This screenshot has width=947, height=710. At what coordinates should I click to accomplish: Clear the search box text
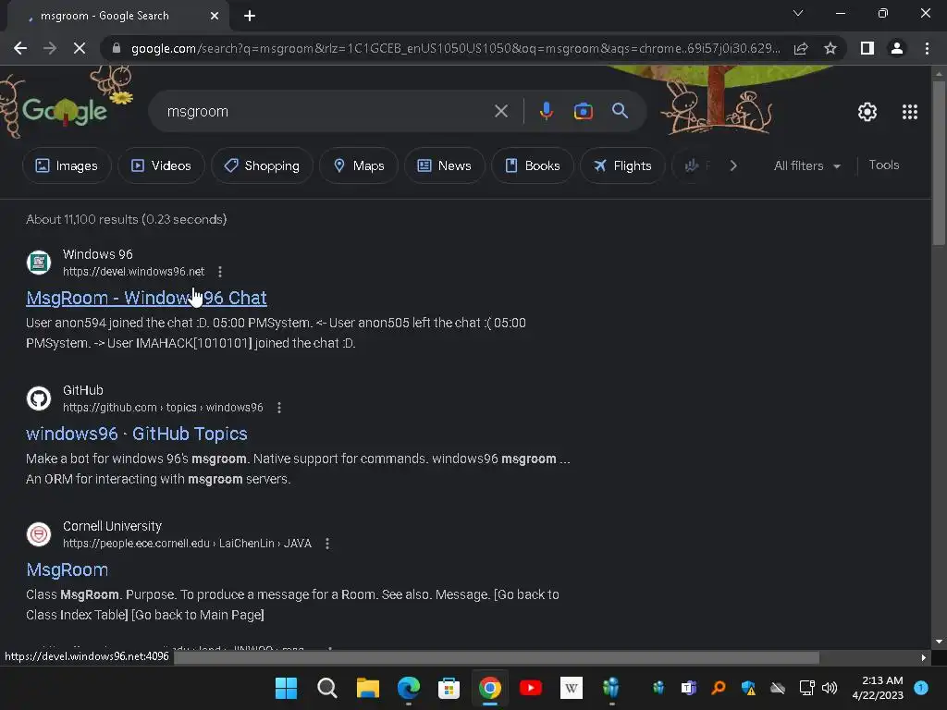tap(500, 111)
